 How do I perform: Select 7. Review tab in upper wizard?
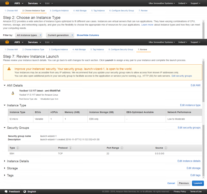[x=143, y=11]
